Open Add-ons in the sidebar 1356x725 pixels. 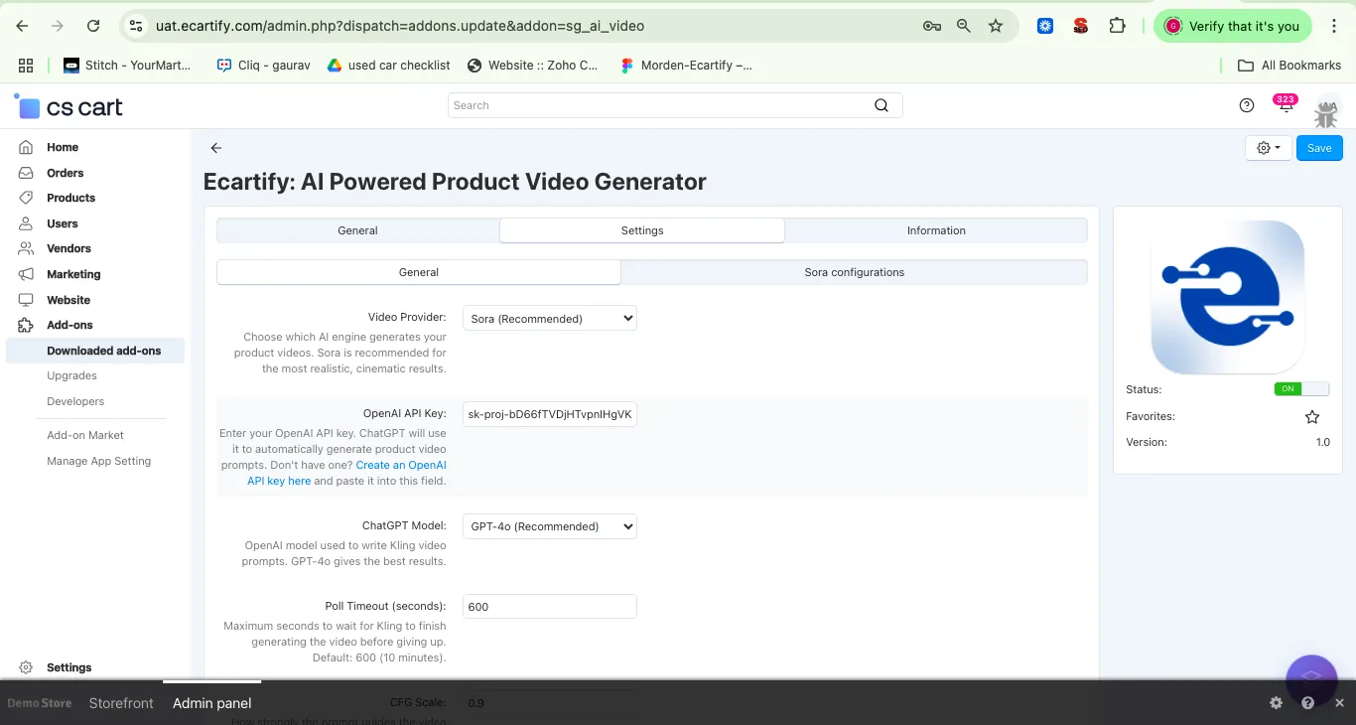pyautogui.click(x=69, y=325)
